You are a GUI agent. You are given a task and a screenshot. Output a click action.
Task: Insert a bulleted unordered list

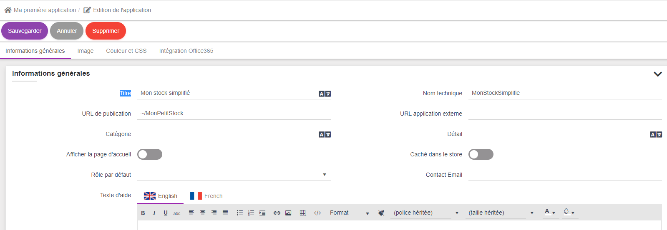pos(240,213)
